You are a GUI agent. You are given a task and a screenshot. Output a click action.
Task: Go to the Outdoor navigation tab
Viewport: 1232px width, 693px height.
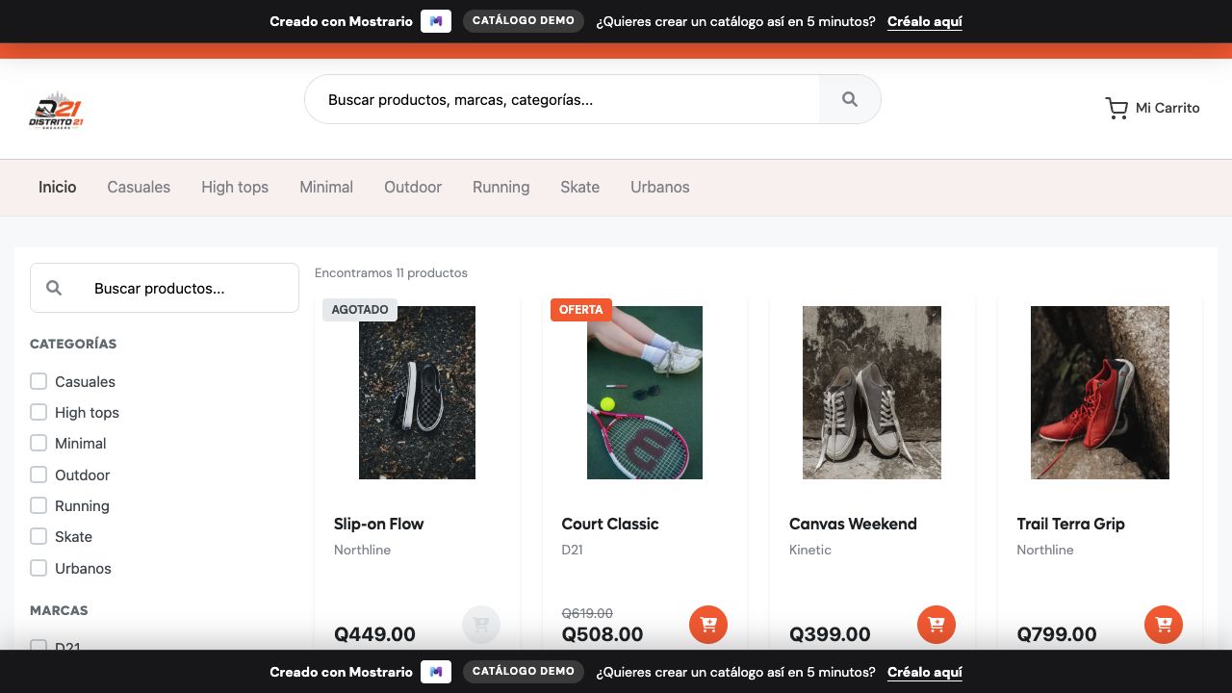pos(413,187)
